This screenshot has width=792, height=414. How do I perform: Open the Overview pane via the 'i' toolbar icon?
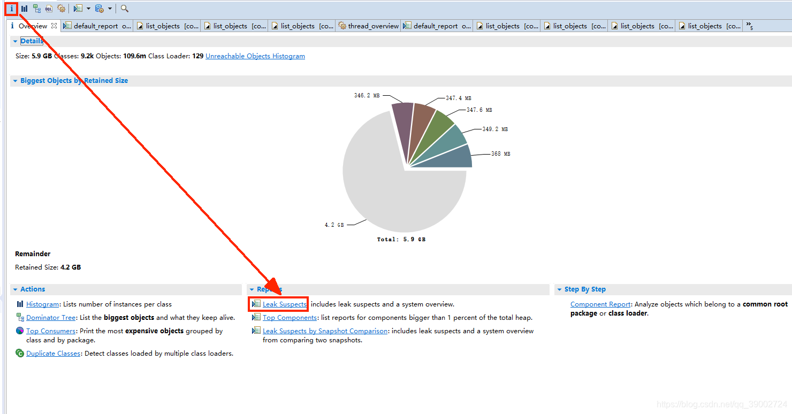click(11, 9)
